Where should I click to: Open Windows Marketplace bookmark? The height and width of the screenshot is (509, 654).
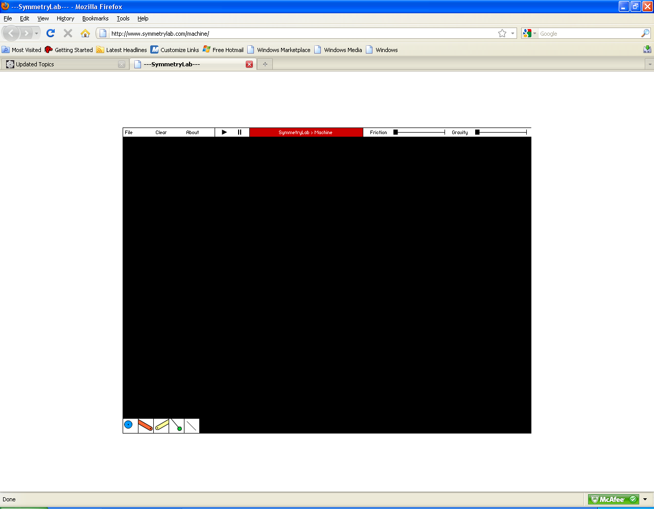(x=279, y=50)
